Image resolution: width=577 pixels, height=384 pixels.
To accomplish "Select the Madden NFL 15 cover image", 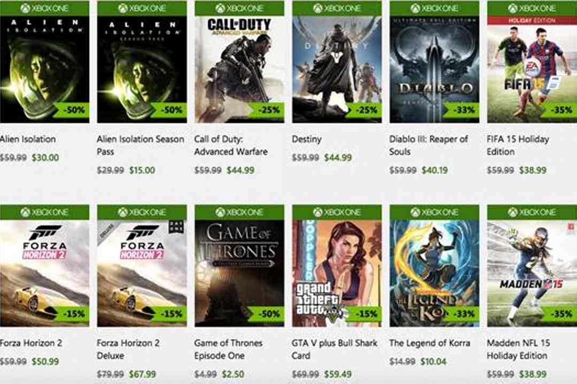I will [532, 274].
